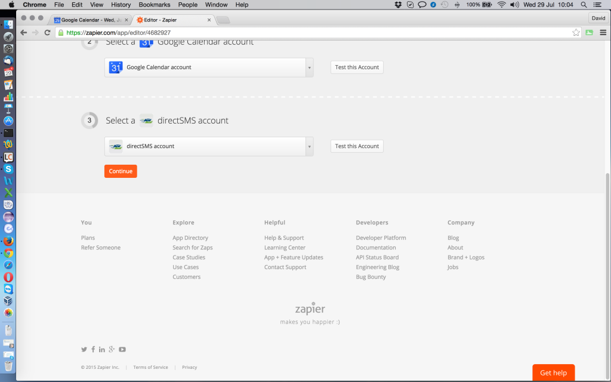
Task: Open Spotlight search magnifier
Action: (x=584, y=5)
